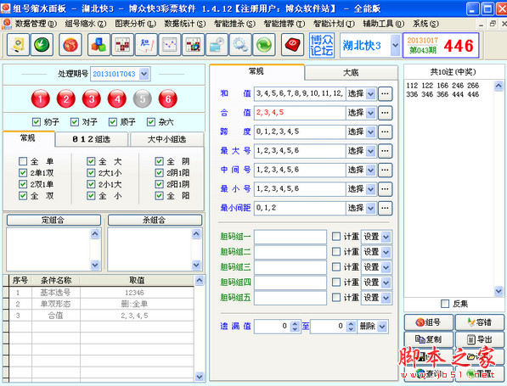Screen dimensions: 507x386
Task: Click the 容错 button
Action: pyautogui.click(x=480, y=322)
